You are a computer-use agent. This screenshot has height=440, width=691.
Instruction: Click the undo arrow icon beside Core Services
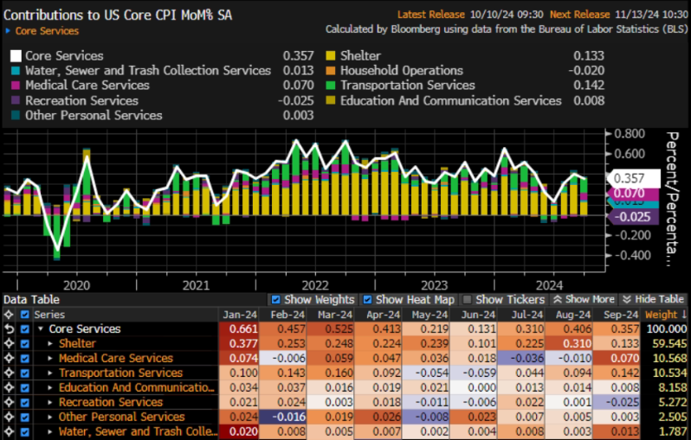10,329
